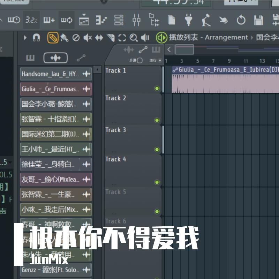Click the snap magnet icon
This screenshot has width=279, height=279.
coord(37,38)
